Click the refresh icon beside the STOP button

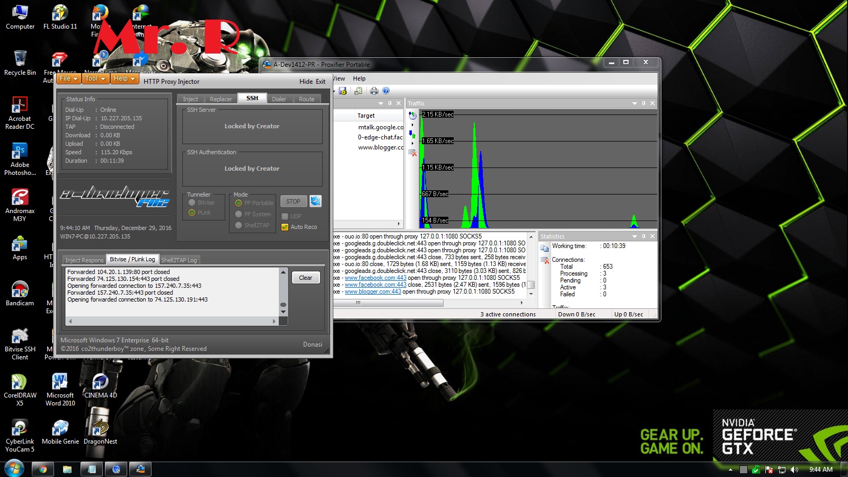(x=315, y=201)
